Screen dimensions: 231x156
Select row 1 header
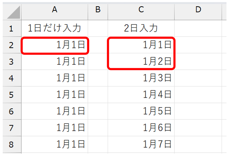point(11,29)
